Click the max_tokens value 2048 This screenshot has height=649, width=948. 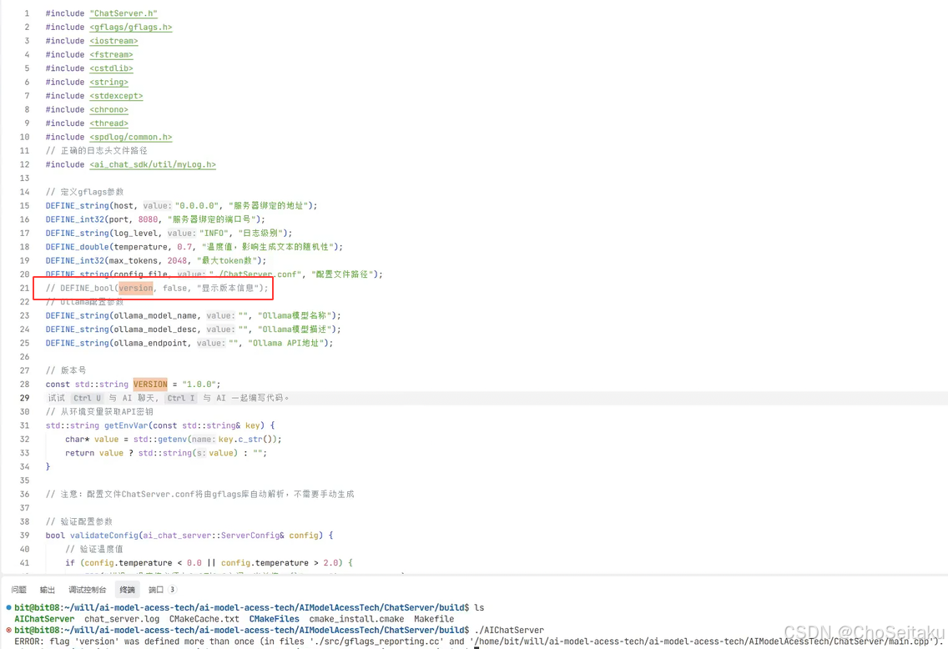click(177, 260)
